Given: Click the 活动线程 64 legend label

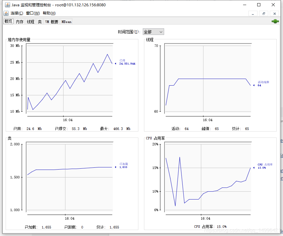Looking at the screenshot, I should click(x=263, y=84).
